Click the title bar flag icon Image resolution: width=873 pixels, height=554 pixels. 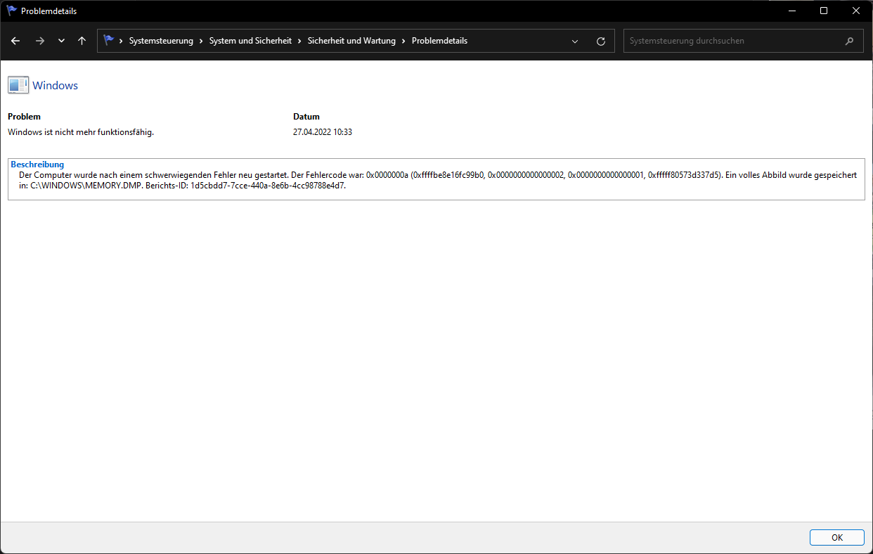(12, 11)
